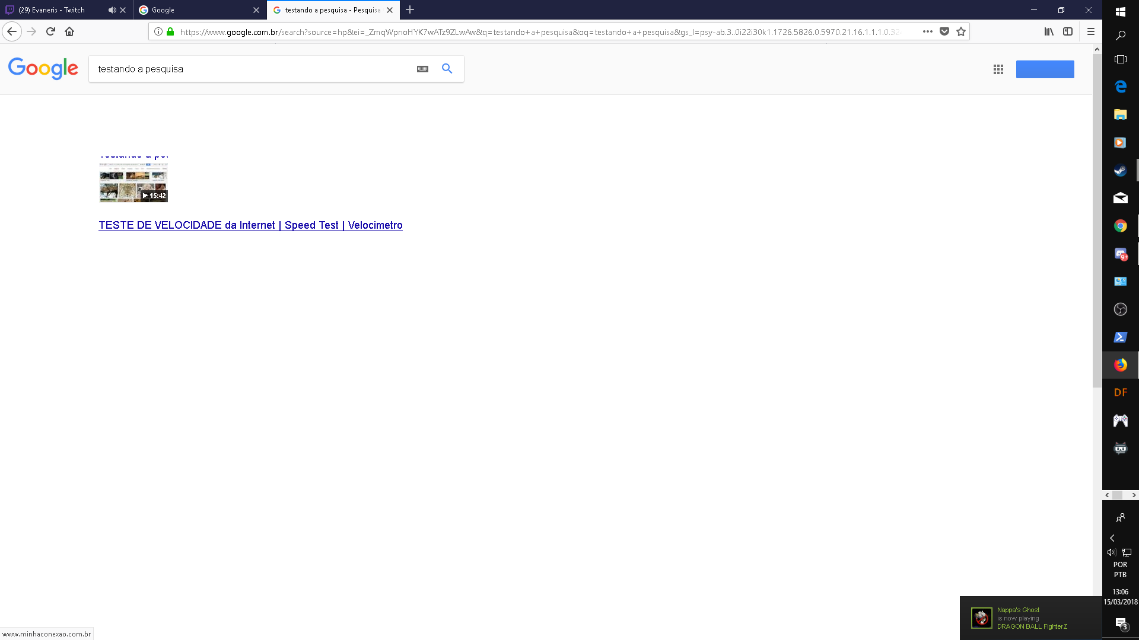Open the Google apps grid

tap(998, 69)
